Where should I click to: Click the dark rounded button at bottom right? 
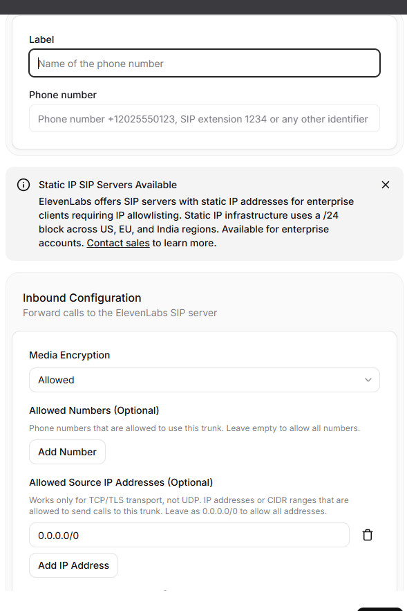tap(380, 609)
